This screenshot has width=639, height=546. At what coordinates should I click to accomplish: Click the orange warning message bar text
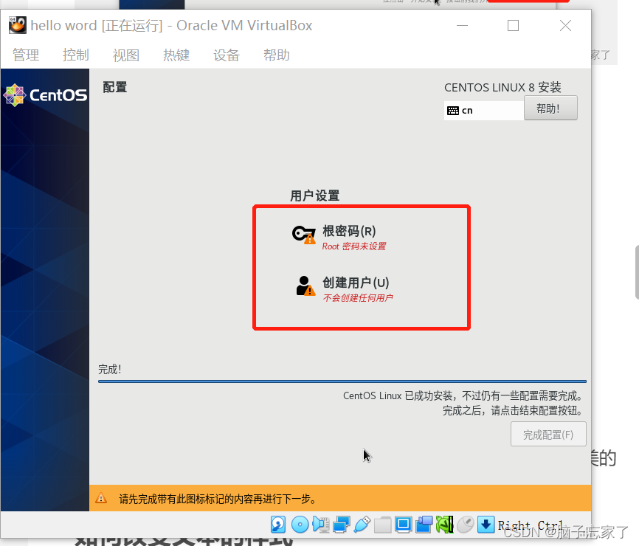point(218,499)
